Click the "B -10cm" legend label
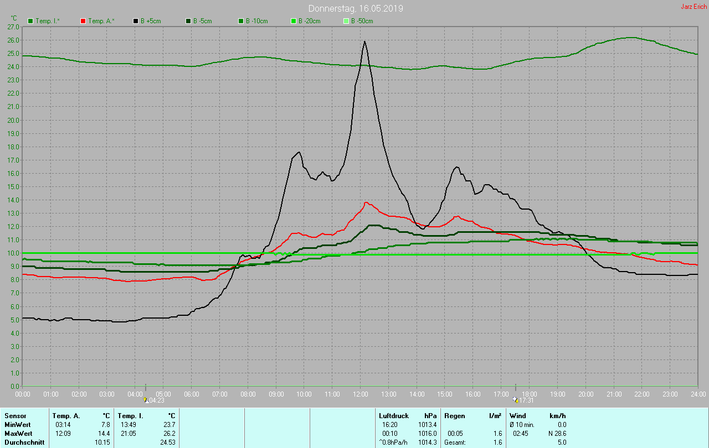This screenshot has width=709, height=448. (257, 21)
